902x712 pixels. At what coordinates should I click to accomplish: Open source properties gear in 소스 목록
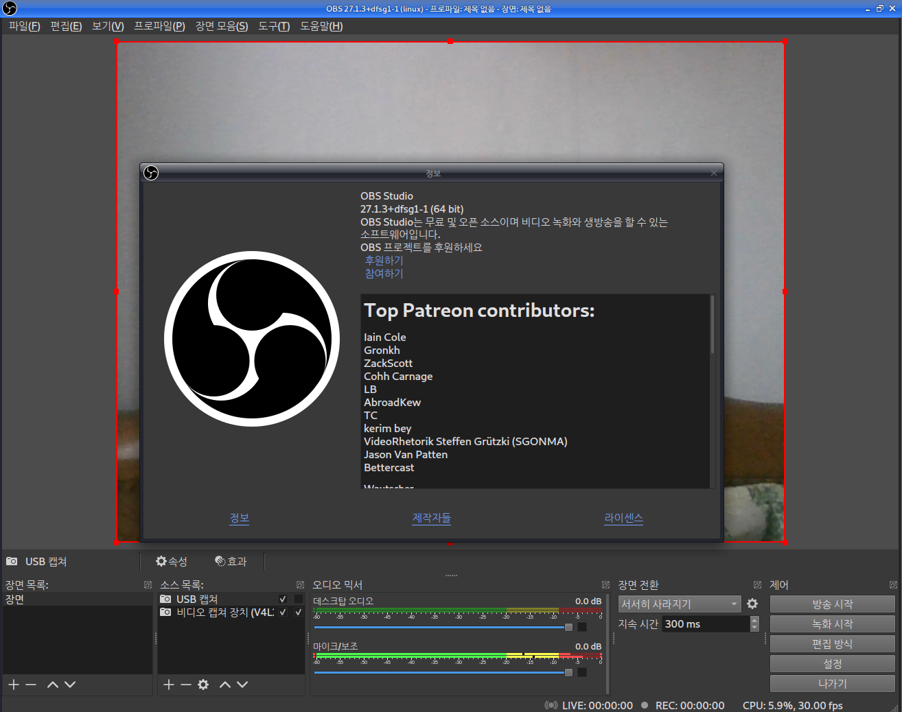click(203, 685)
